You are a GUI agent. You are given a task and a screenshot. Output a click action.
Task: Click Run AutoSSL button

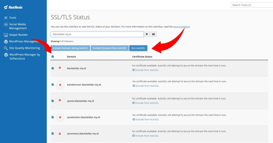click(x=138, y=48)
